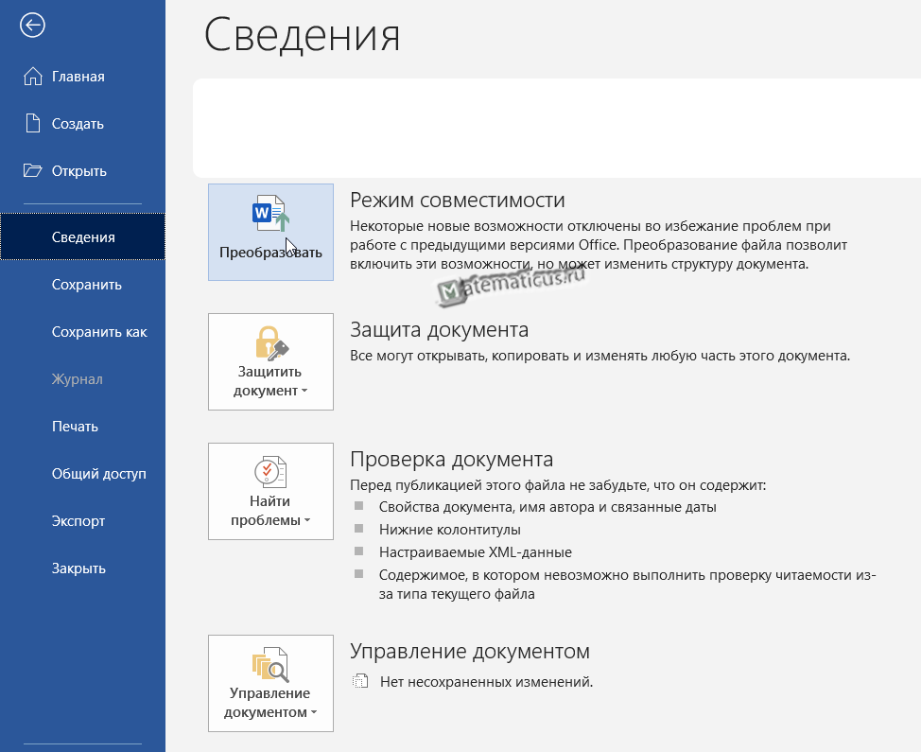The width and height of the screenshot is (921, 752).
Task: Click the magnifier documents icon for Управление документом
Action: [x=269, y=666]
